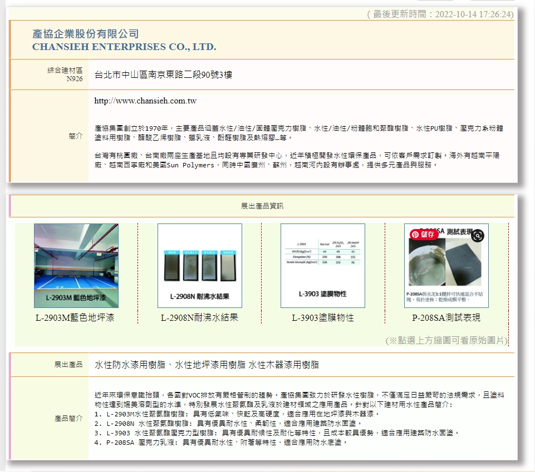The image size is (535, 472).
Task: Click caption text L-2903M藍色地坪漆
Action: (x=75, y=317)
